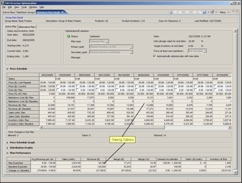The image size is (242, 183).
Task: Check the Price Current box for 06/05/2005
Action: pos(77,86)
